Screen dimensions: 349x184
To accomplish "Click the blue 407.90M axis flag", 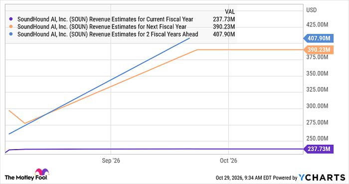I will click(x=319, y=38).
